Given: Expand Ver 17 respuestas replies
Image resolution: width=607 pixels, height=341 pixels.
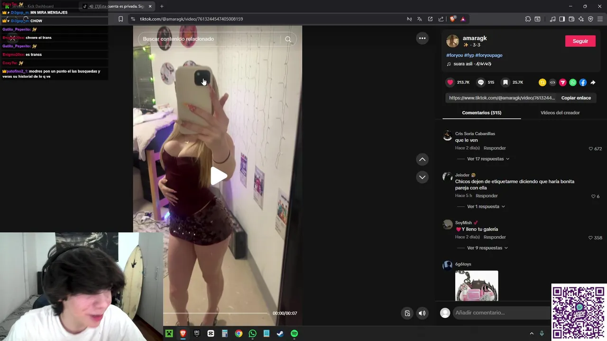Looking at the screenshot, I should point(488,159).
